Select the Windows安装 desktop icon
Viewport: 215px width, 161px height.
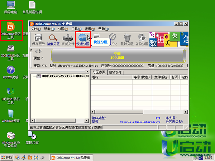10,116
